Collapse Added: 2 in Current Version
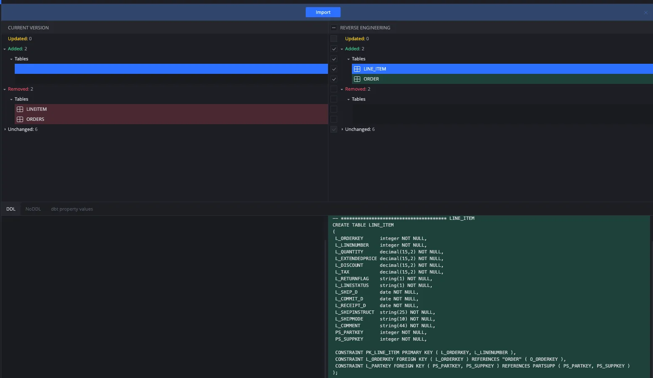Viewport: 653px width, 378px height. coord(5,49)
